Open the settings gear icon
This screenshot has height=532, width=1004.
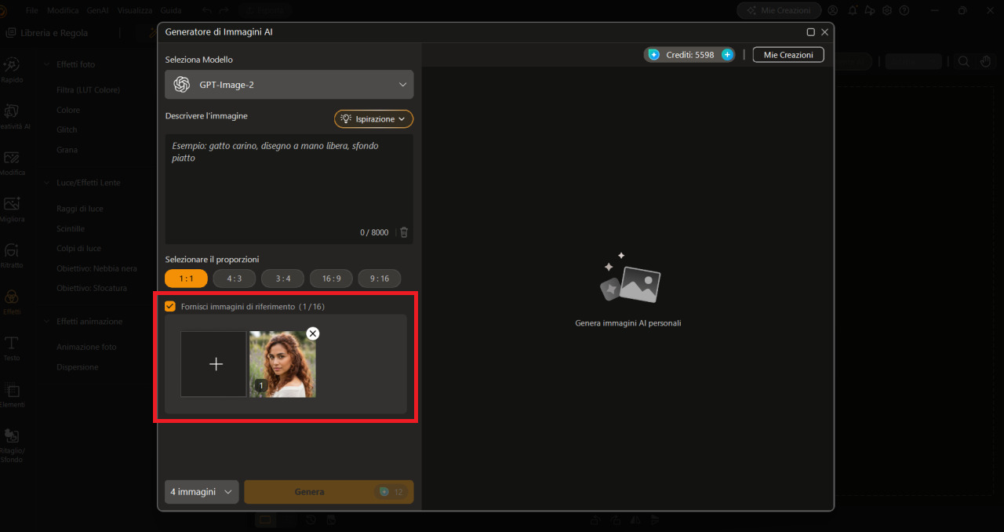point(887,10)
